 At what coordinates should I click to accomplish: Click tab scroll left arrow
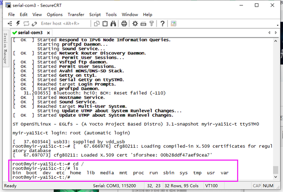click(x=269, y=32)
